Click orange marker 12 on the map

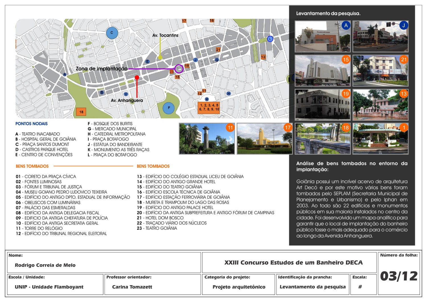[x=200, y=93]
